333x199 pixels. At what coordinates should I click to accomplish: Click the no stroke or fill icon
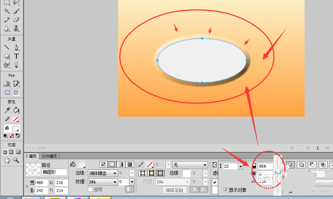(11, 136)
